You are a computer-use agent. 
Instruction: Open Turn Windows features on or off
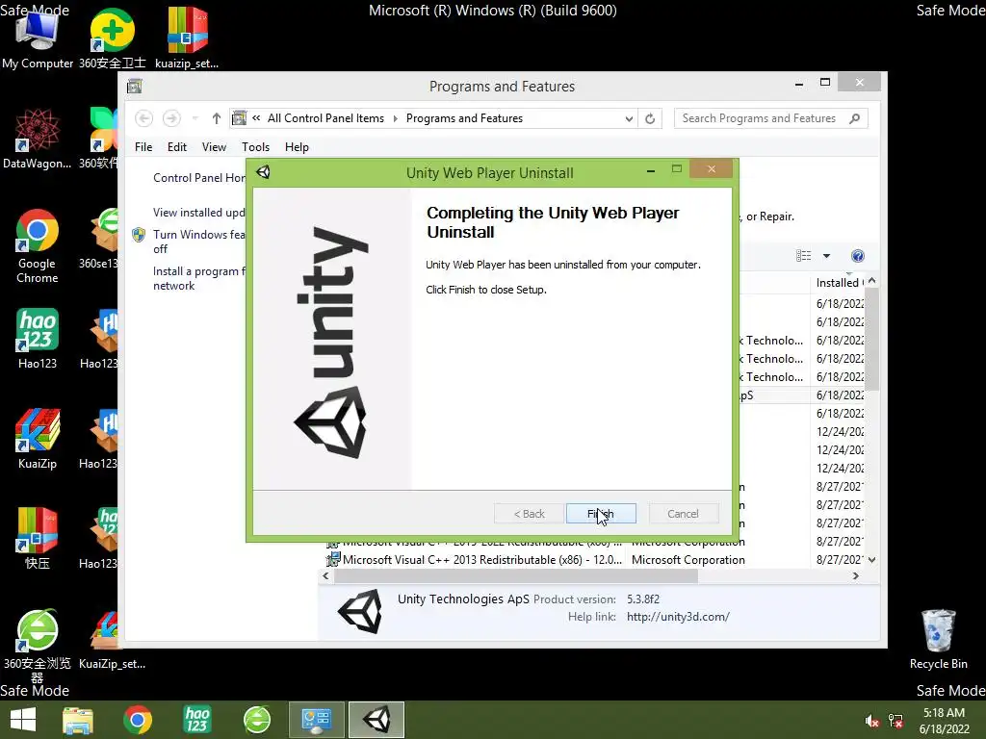point(198,242)
